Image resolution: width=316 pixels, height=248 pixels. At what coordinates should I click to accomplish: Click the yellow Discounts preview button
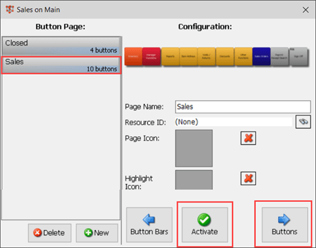[225, 57]
